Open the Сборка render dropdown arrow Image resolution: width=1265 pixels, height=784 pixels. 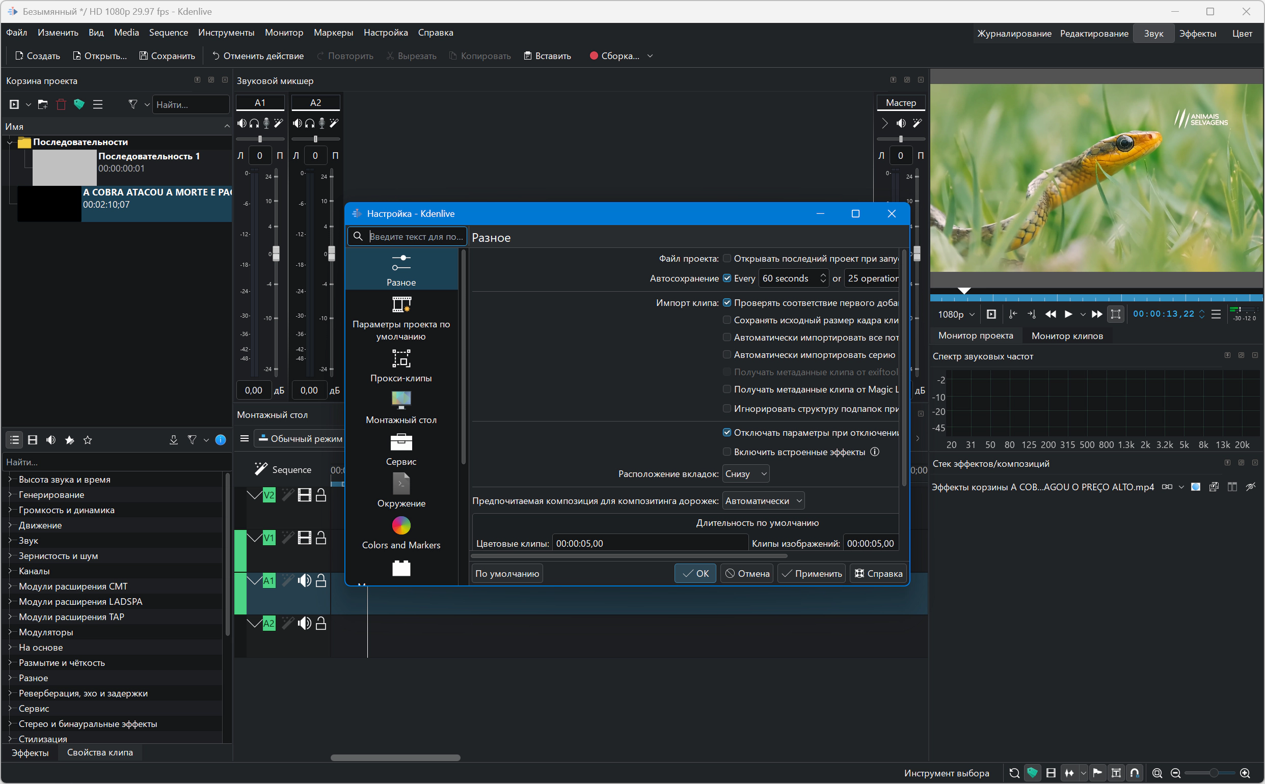(x=650, y=56)
